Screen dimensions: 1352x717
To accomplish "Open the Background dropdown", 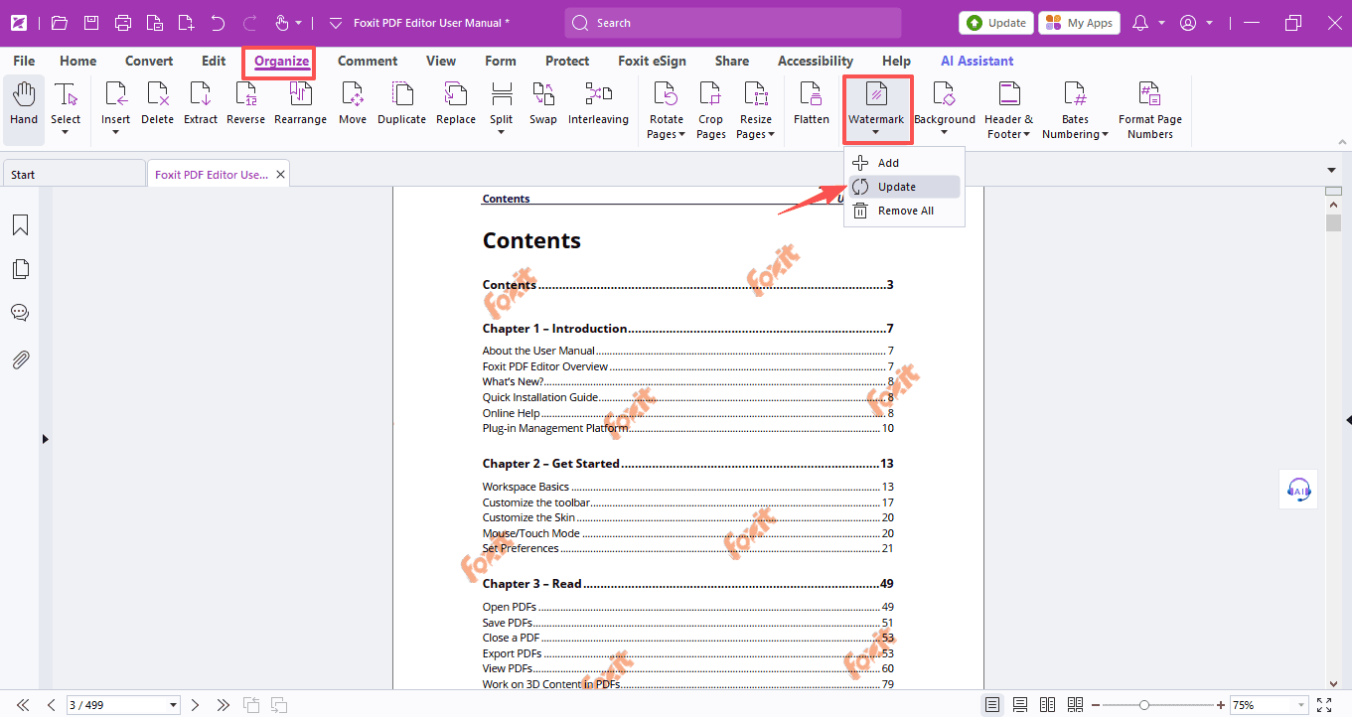I will coord(945,132).
